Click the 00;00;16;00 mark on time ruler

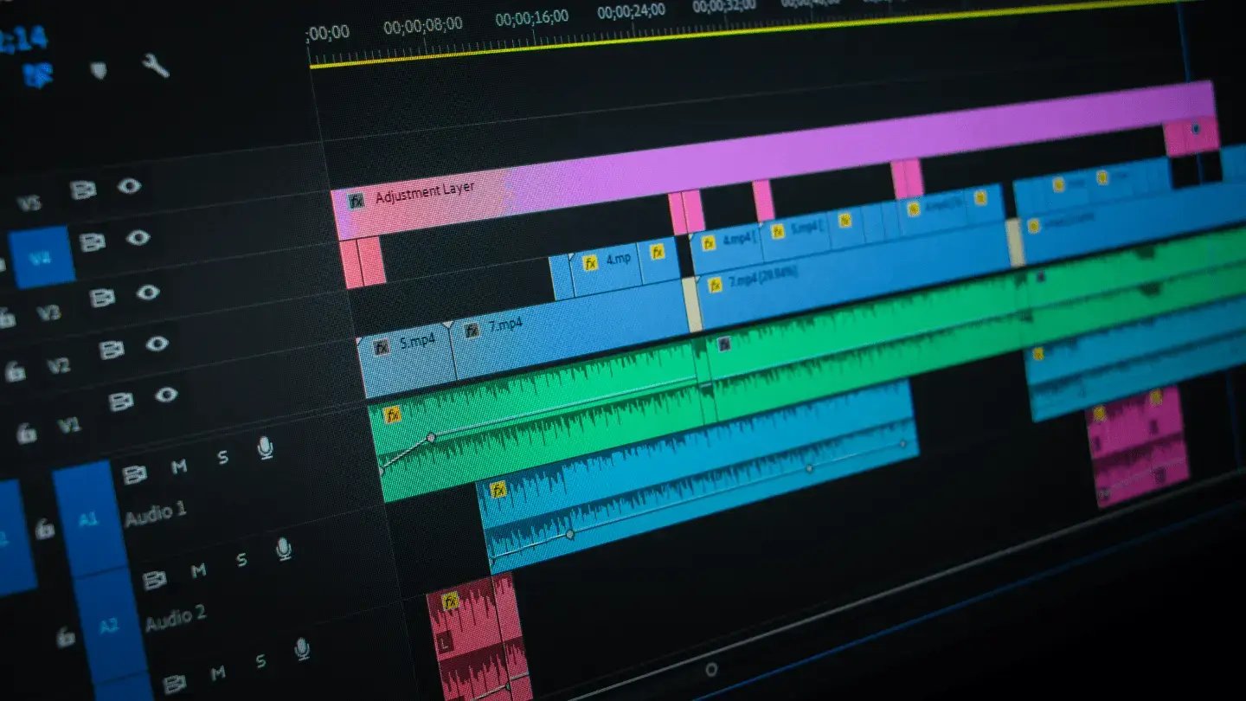[531, 16]
